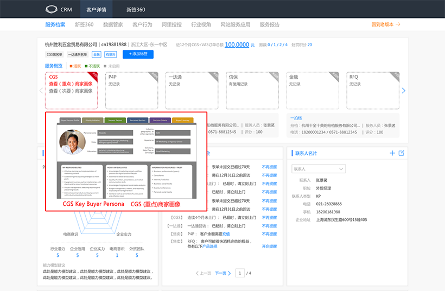View the 服务报告 sub-tab

click(270, 24)
